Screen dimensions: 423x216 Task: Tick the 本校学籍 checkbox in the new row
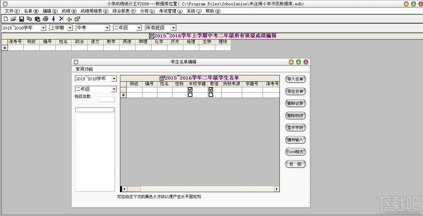click(190, 95)
